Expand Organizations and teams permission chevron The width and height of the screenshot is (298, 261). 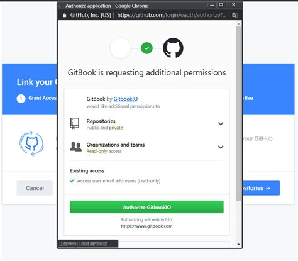[221, 147]
